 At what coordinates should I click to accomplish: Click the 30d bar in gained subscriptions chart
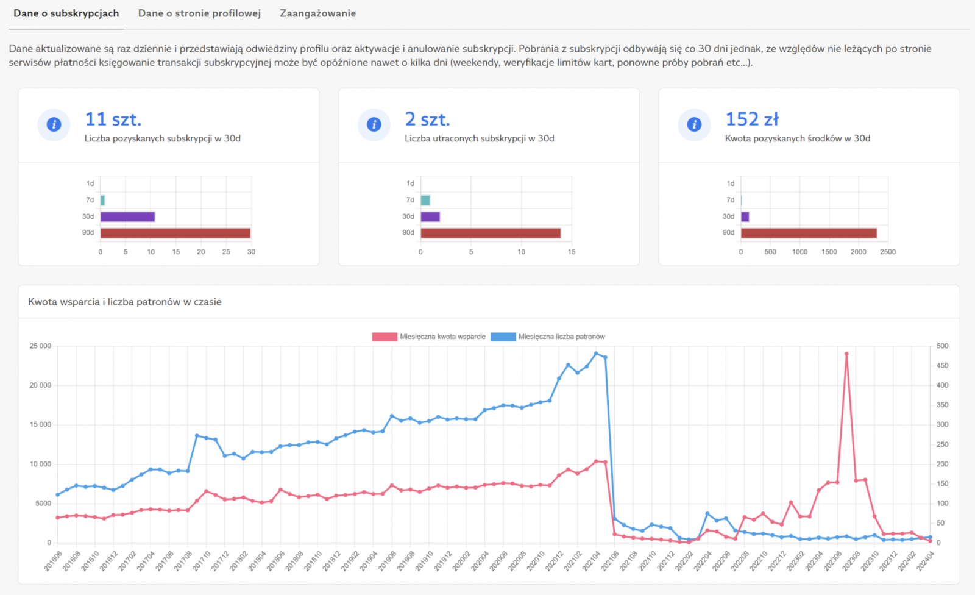click(x=127, y=216)
